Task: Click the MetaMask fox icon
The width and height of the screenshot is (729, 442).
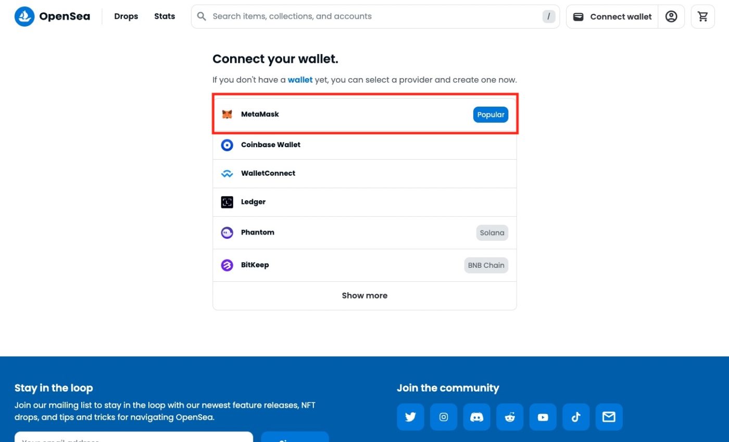Action: (x=227, y=114)
